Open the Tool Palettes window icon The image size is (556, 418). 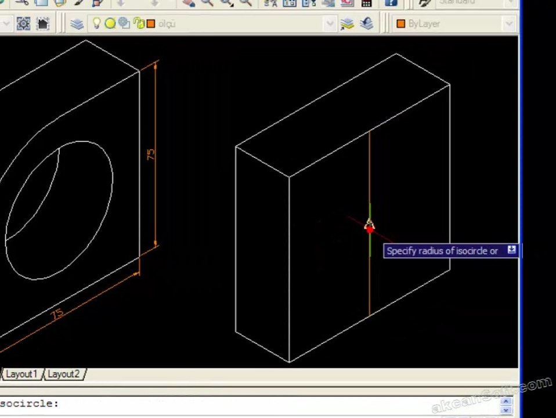[309, 3]
